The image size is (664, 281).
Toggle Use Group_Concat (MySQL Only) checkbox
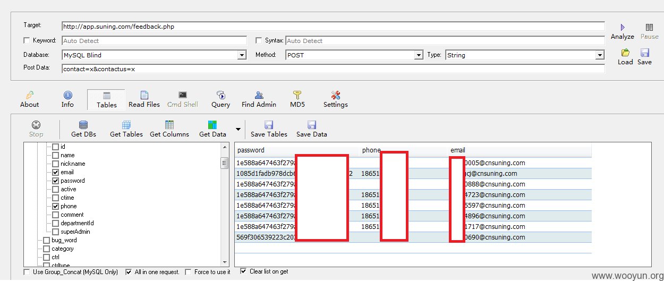tap(27, 272)
